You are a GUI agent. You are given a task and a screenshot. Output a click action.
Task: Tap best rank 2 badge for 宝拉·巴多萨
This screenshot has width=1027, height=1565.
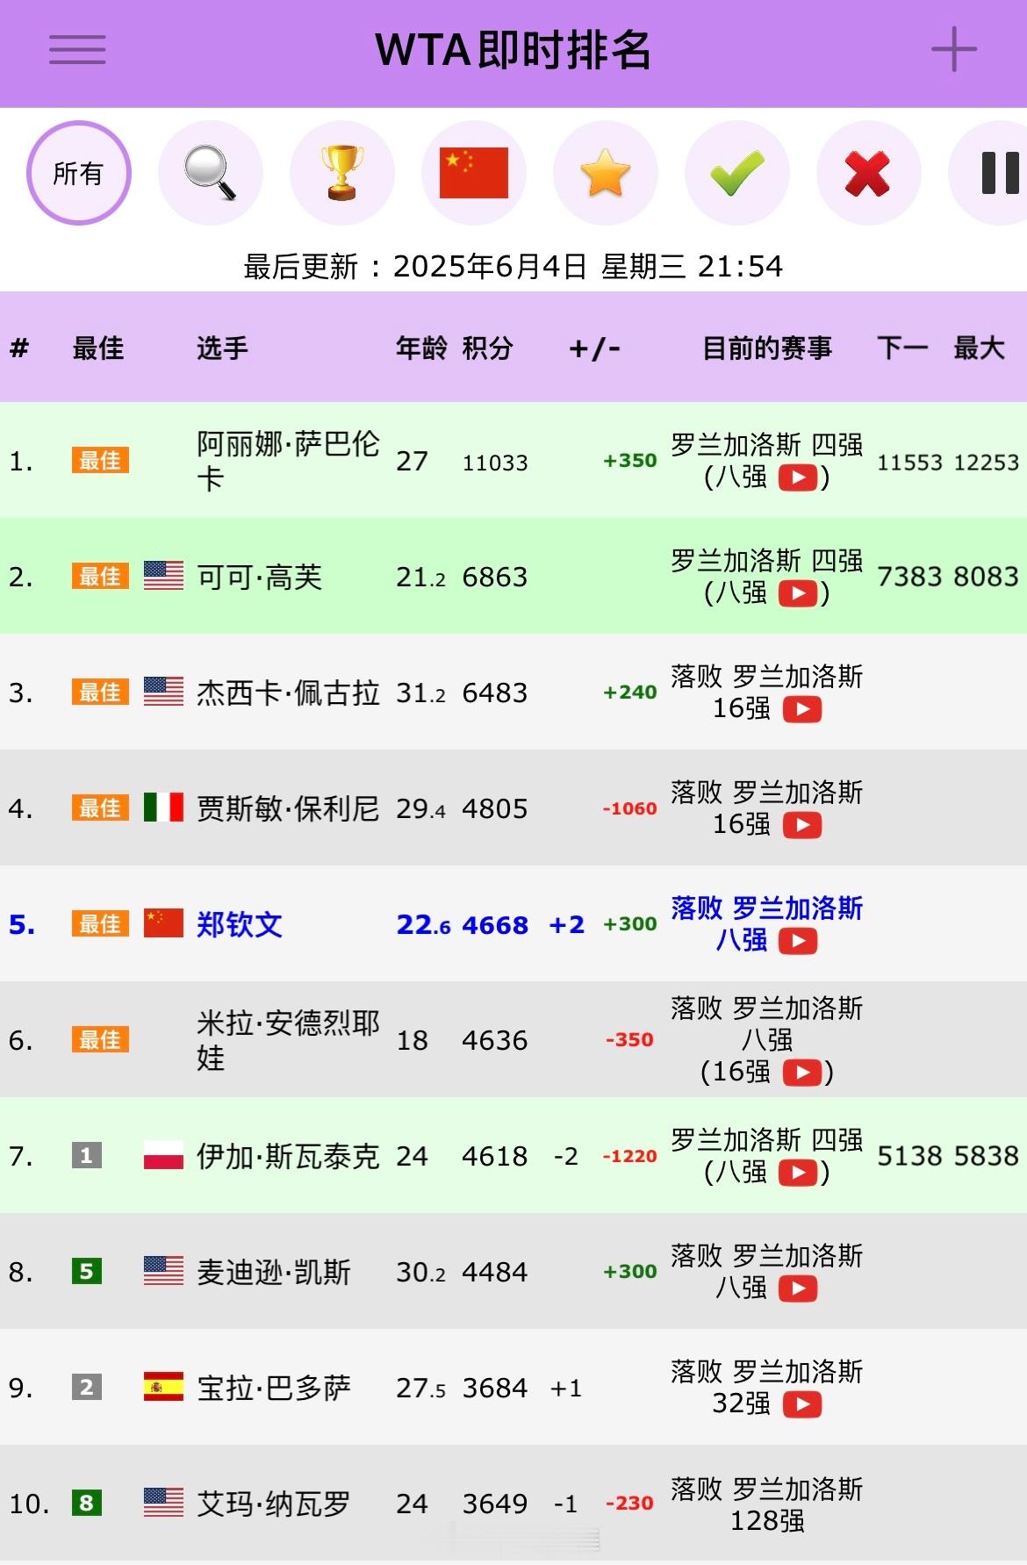pos(87,1388)
